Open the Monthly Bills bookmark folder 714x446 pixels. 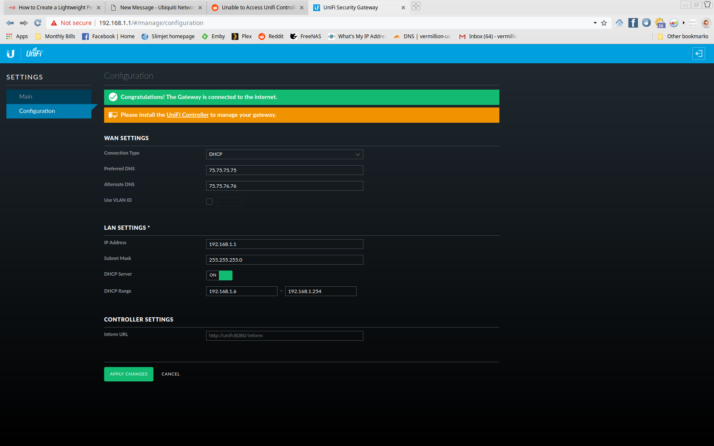pyautogui.click(x=55, y=37)
